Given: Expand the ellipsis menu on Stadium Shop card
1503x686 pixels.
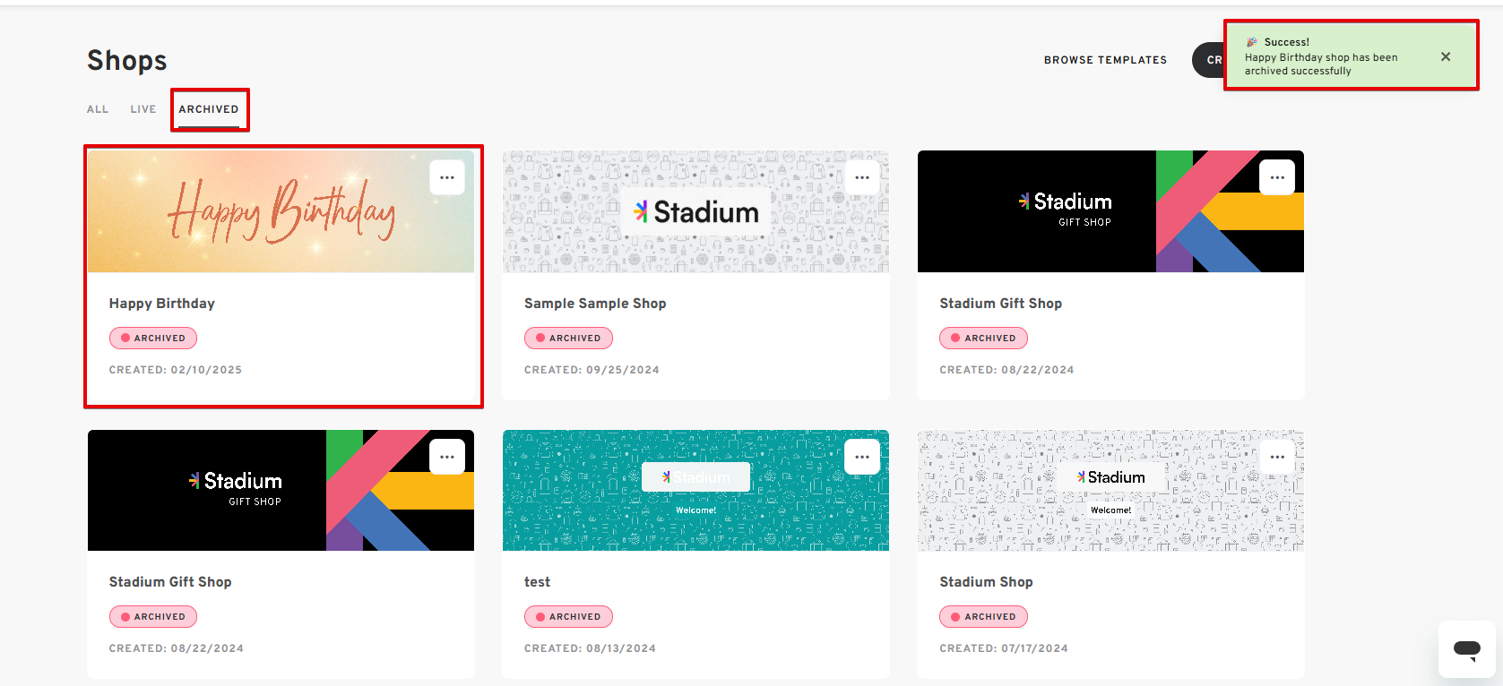Looking at the screenshot, I should (x=1276, y=457).
